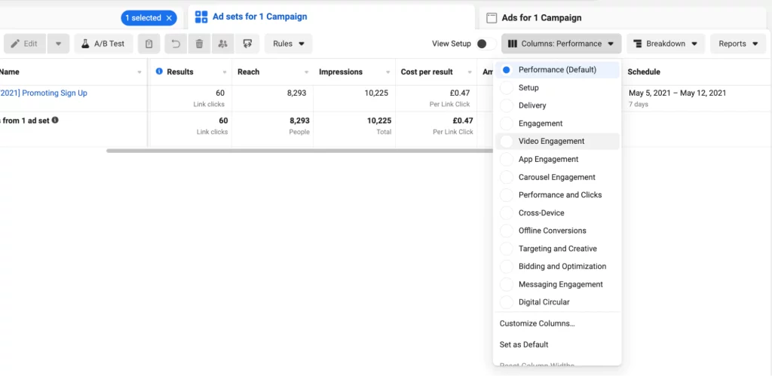Screen dimensions: 772x376
Task: Select the Digital Circular column preset
Action: tap(557, 302)
